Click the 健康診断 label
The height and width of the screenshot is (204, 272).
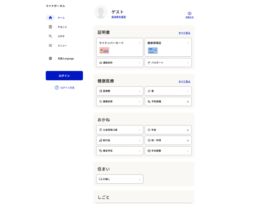108,102
